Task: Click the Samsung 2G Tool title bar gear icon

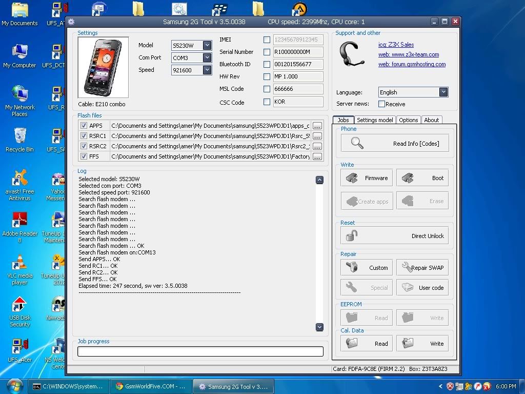Action: point(71,22)
